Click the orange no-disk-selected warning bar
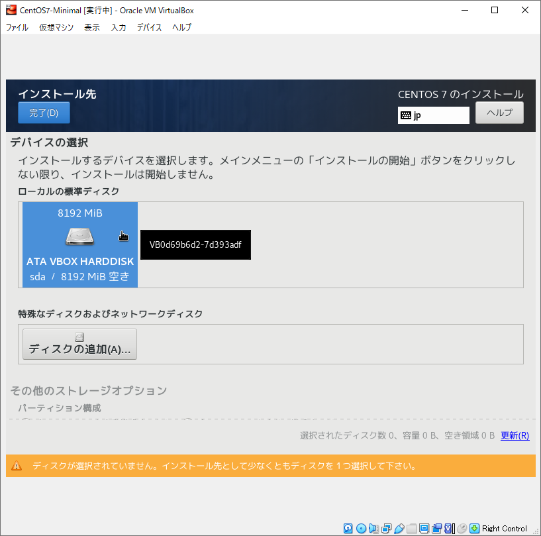541x536 pixels. pos(270,466)
